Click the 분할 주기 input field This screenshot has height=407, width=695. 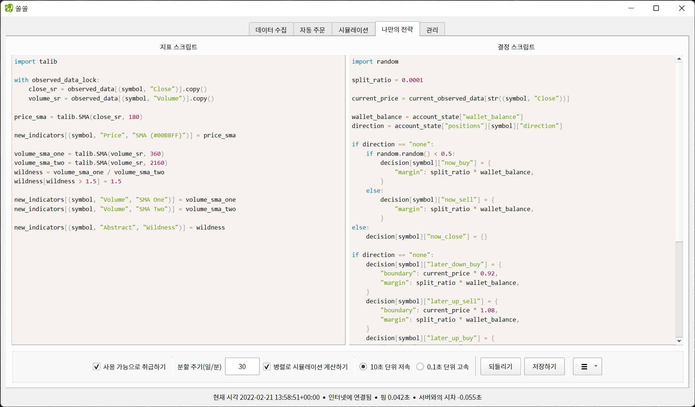[x=242, y=367]
